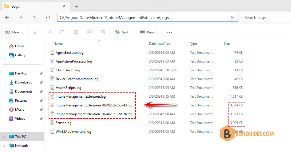Unpin Music using its pin icon
Image resolution: width=291 pixels, height=152 pixels.
tap(41, 110)
